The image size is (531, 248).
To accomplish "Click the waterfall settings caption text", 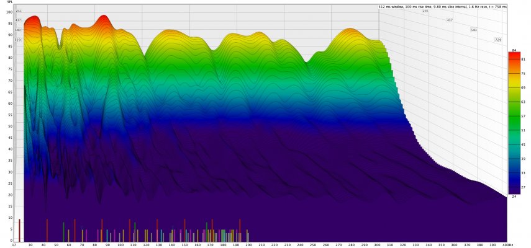I will (x=443, y=6).
